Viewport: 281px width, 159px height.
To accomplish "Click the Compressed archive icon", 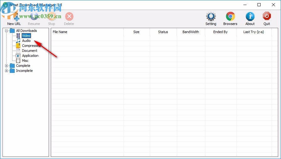I will point(18,46).
